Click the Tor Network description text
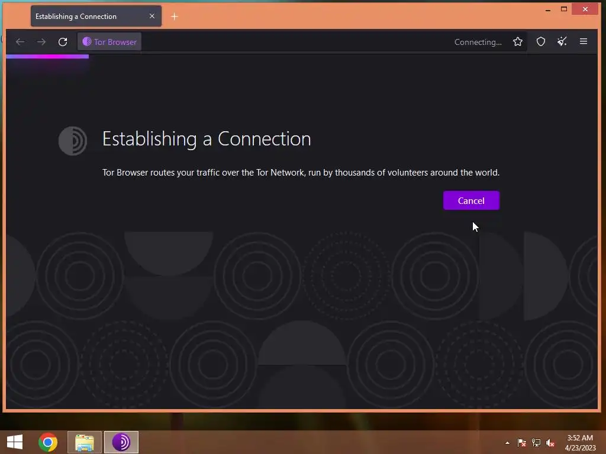The height and width of the screenshot is (454, 606). pyautogui.click(x=301, y=173)
